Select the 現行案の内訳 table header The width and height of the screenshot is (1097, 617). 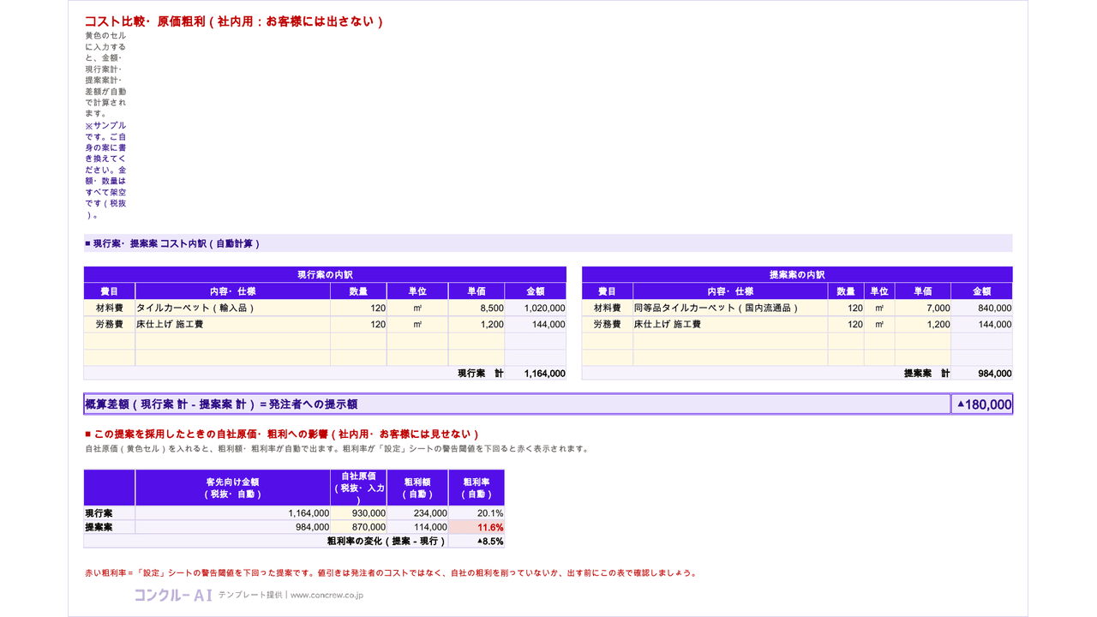325,274
